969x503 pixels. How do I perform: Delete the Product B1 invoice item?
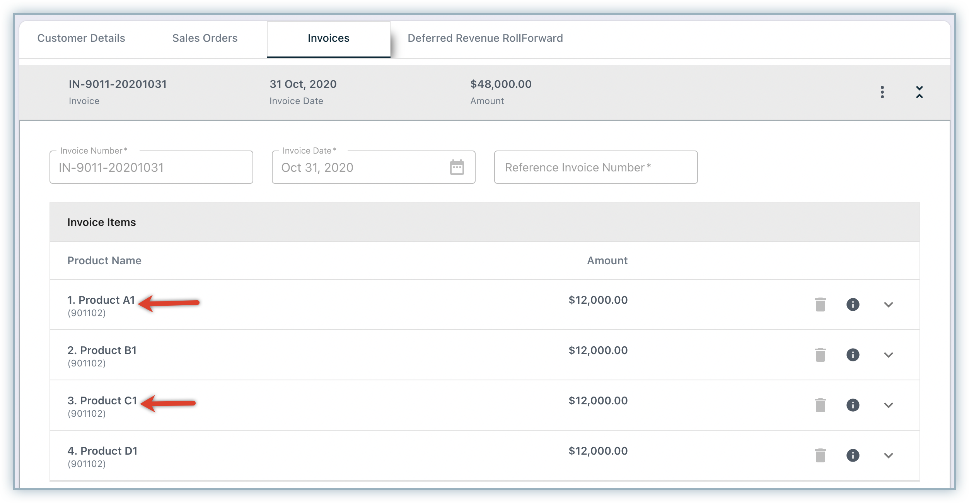tap(820, 355)
